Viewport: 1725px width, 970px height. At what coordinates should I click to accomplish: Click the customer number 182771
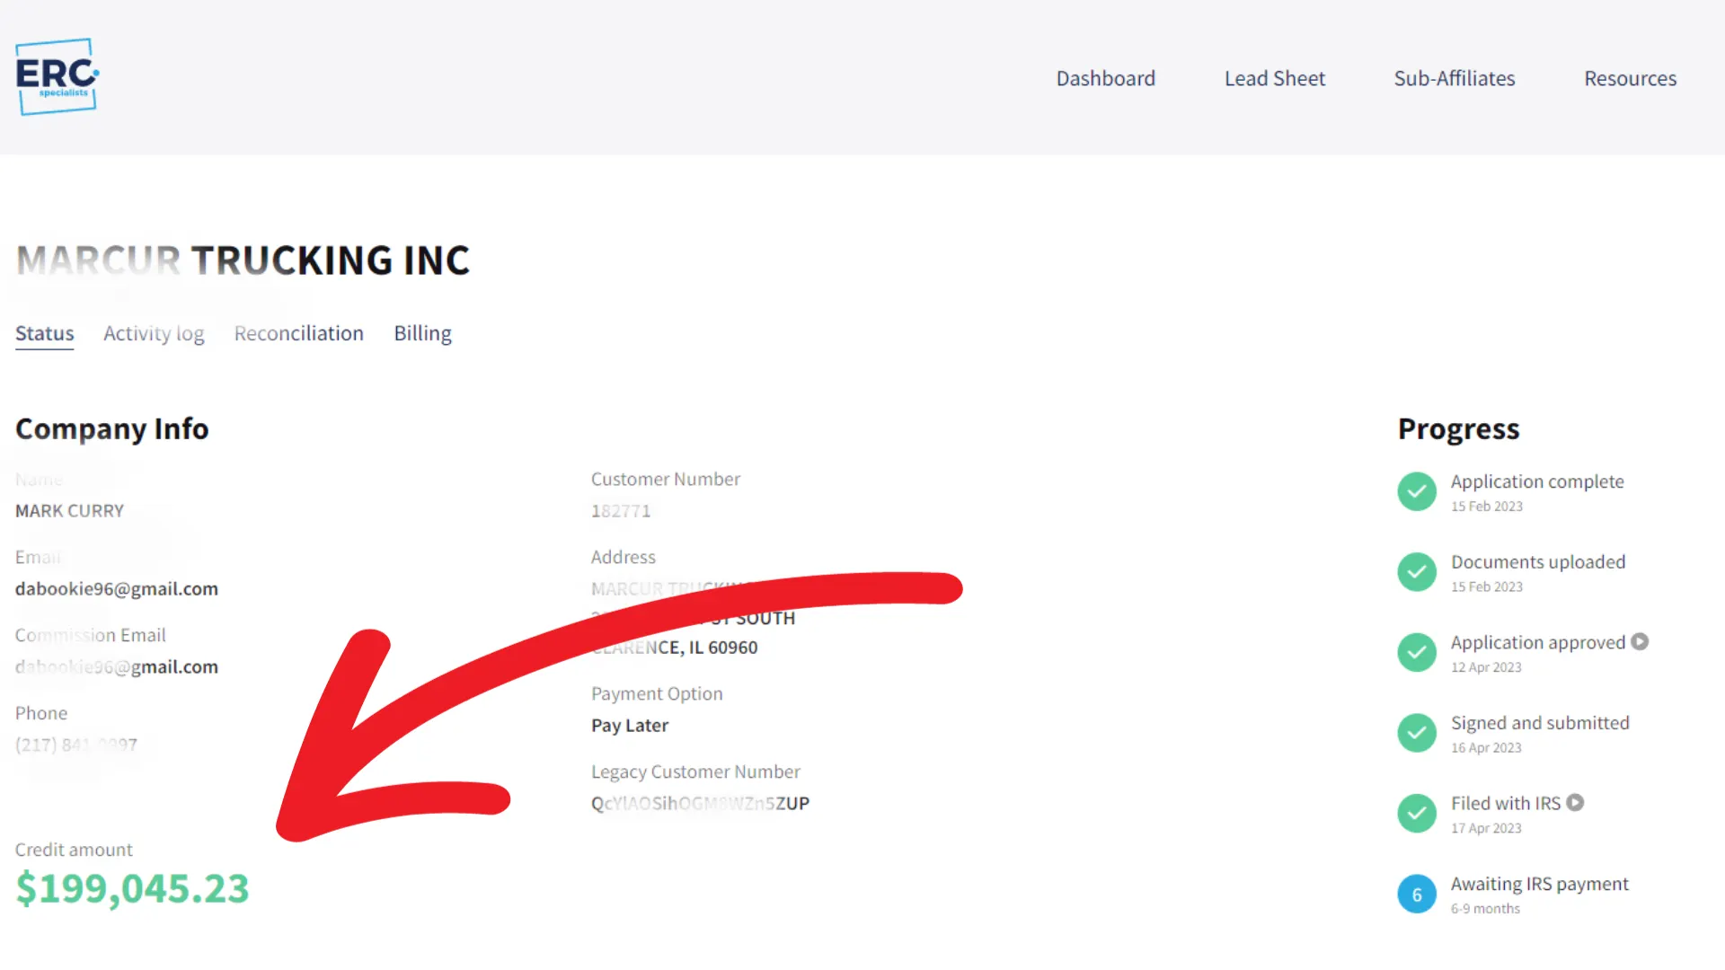pos(621,510)
